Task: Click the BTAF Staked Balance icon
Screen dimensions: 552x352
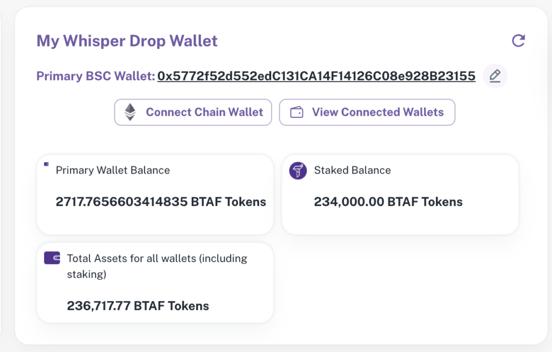Action: [x=298, y=170]
